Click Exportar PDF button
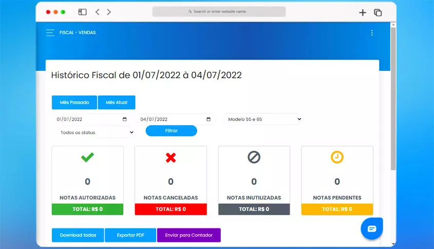Viewport: 434px width, 249px height. click(130, 235)
